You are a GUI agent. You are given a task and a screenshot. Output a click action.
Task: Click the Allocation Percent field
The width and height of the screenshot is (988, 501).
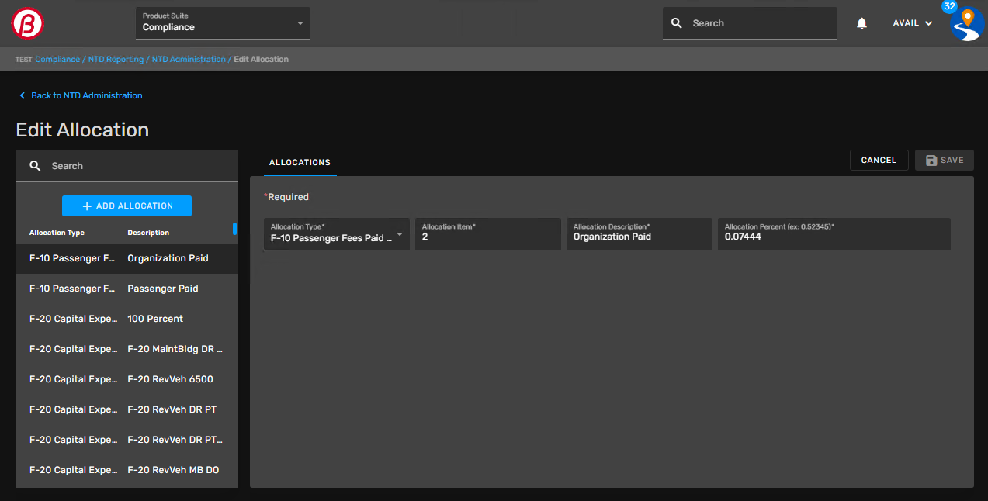(x=834, y=237)
